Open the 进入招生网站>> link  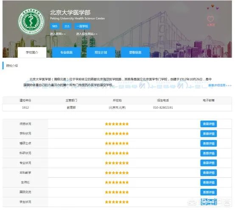pos(87,34)
